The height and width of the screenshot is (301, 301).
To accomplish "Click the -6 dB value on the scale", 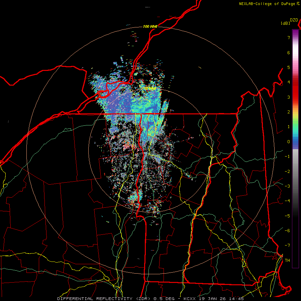I will [x=287, y=231].
